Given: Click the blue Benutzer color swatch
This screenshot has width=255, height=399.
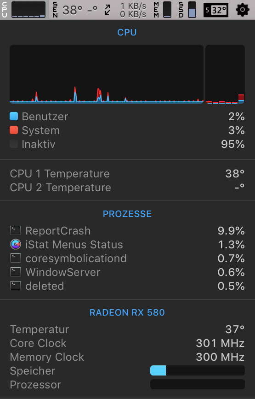Looking at the screenshot, I should [x=14, y=116].
